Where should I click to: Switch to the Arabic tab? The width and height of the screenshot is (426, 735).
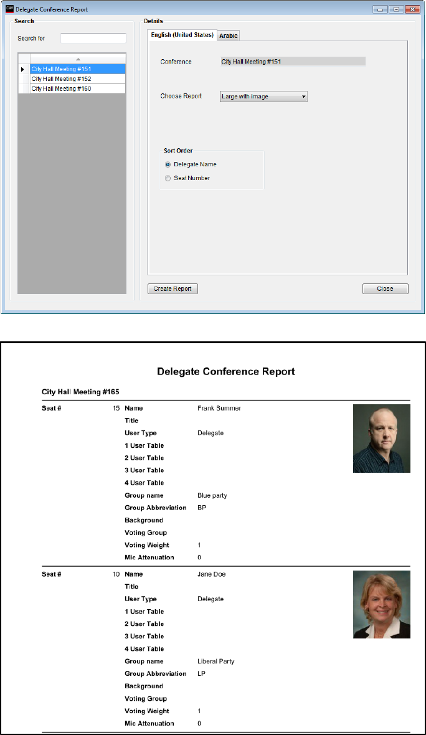click(229, 36)
